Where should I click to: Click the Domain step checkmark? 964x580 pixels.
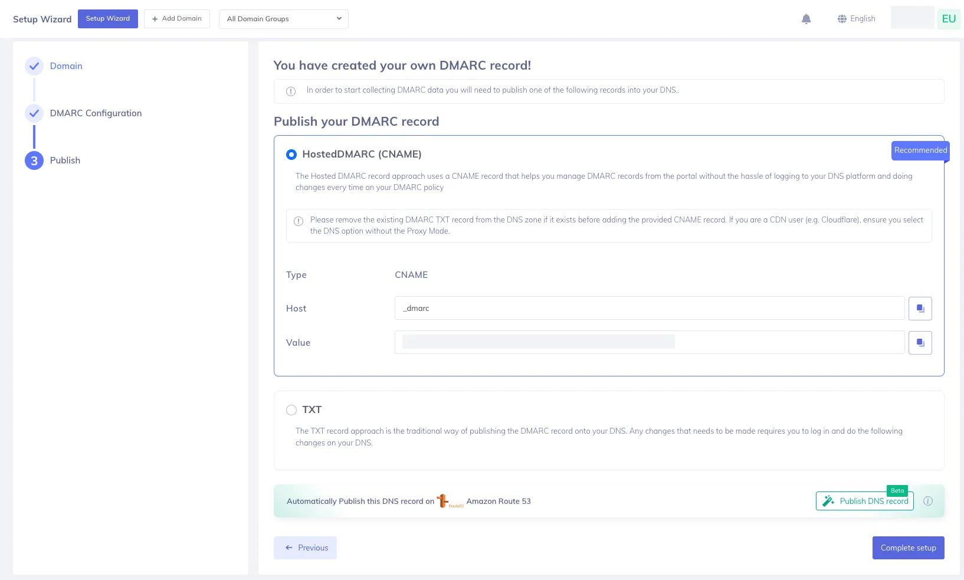[x=34, y=66]
